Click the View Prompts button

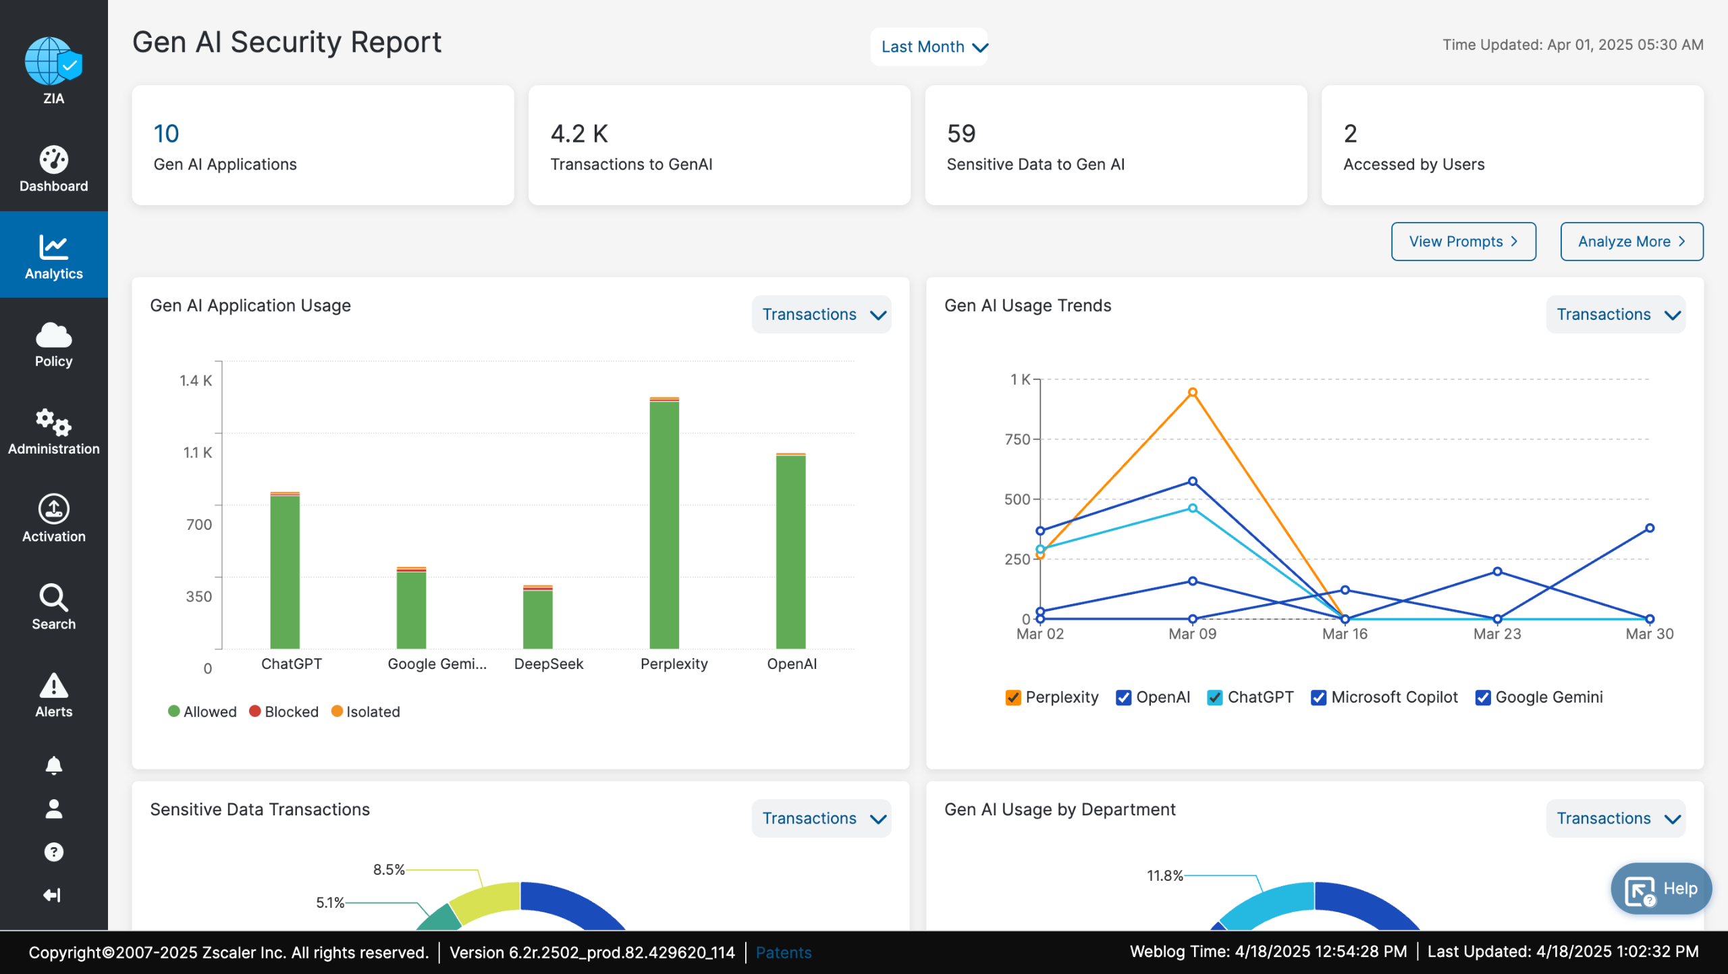[x=1463, y=242]
